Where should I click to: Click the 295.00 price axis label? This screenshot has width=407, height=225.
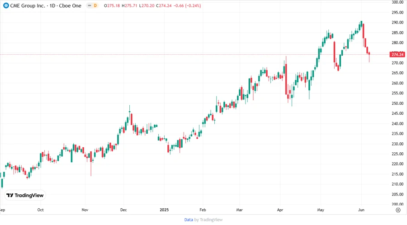point(398,12)
